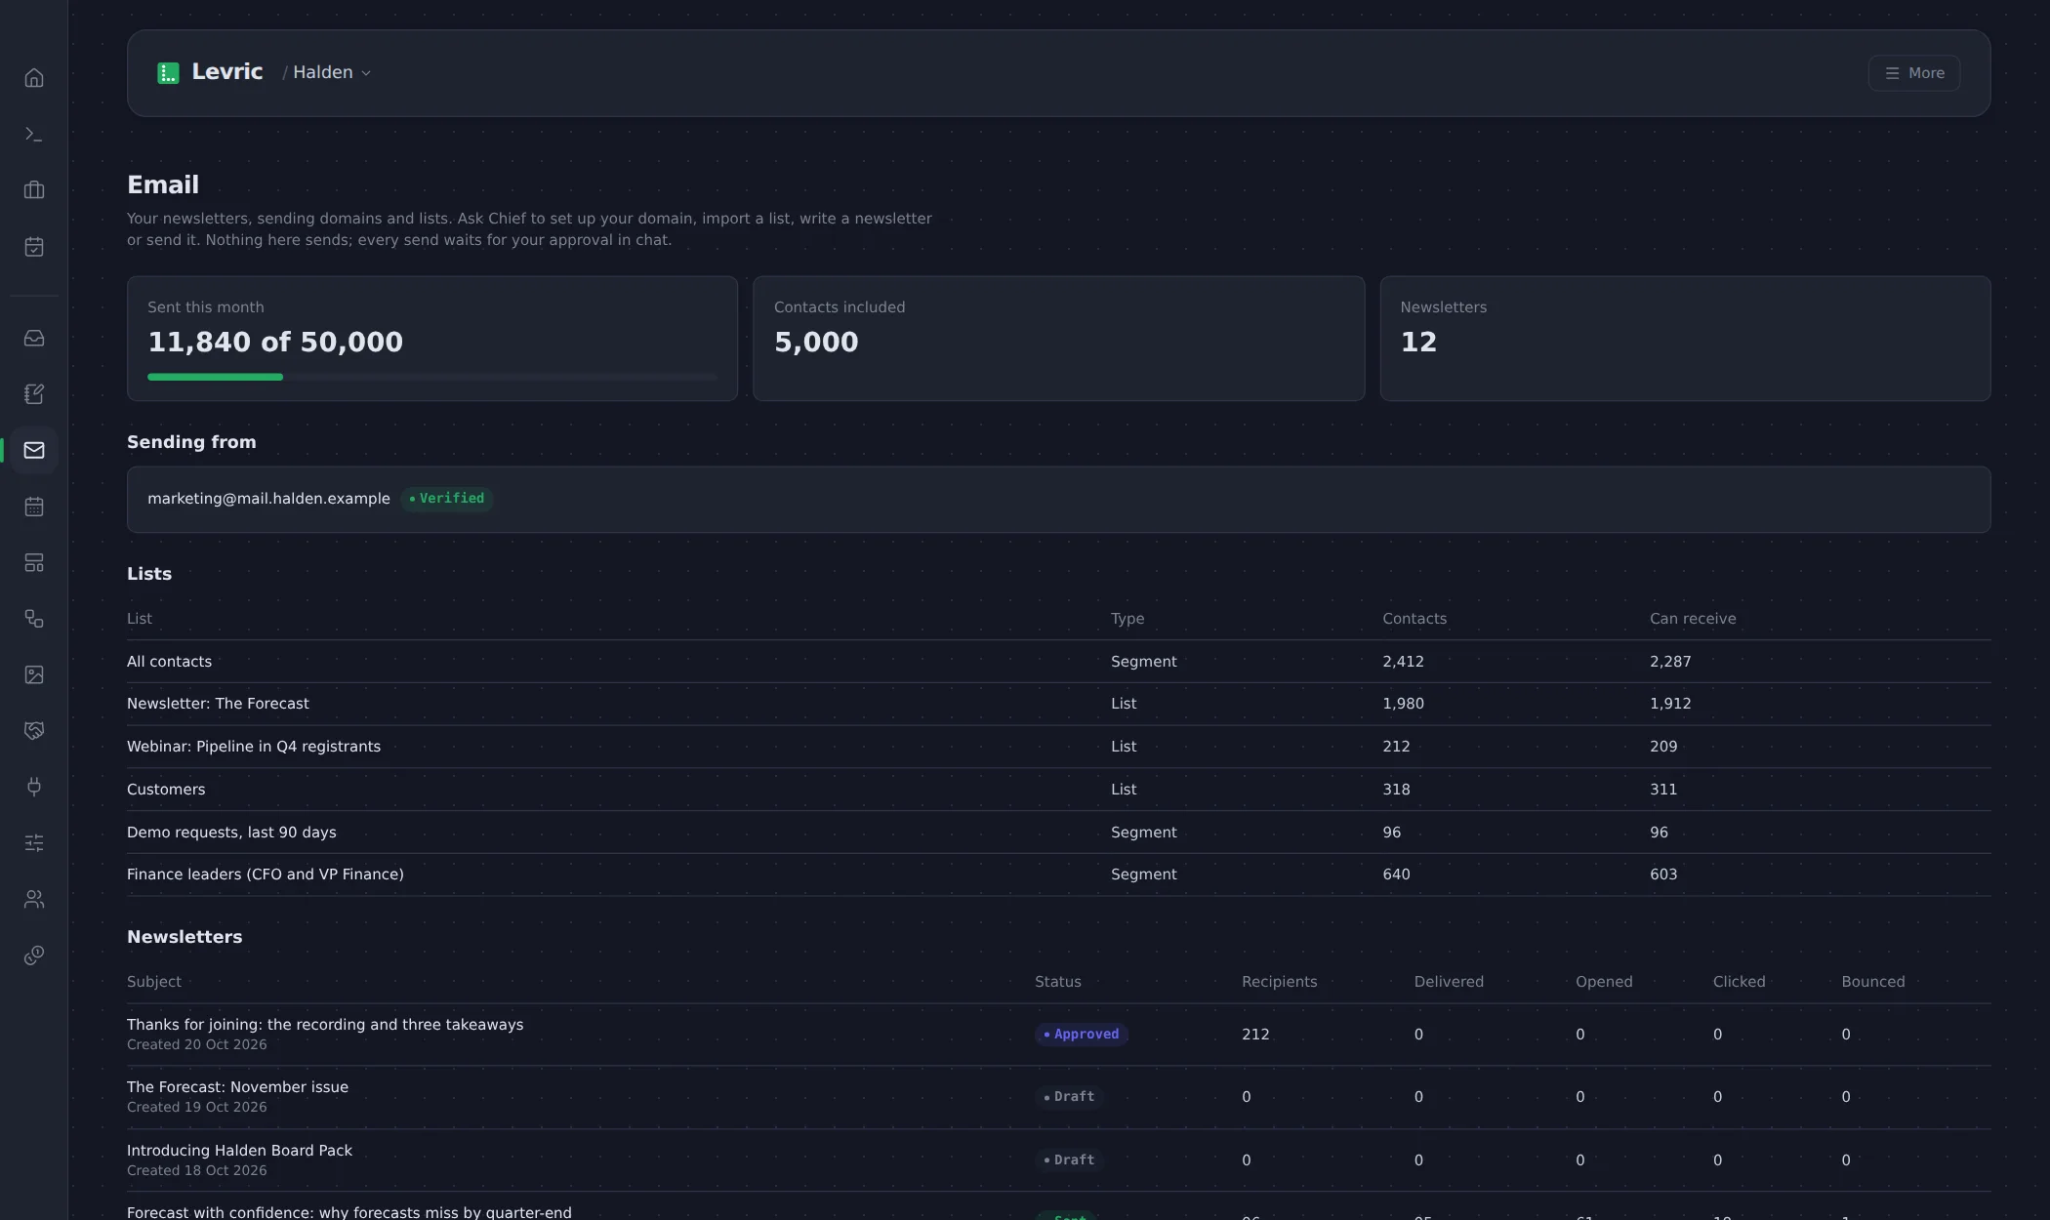
Task: Click the Verified status badge
Action: click(x=447, y=499)
